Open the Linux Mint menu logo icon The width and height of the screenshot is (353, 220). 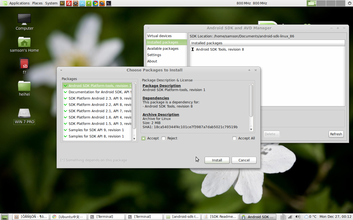click(x=4, y=3)
